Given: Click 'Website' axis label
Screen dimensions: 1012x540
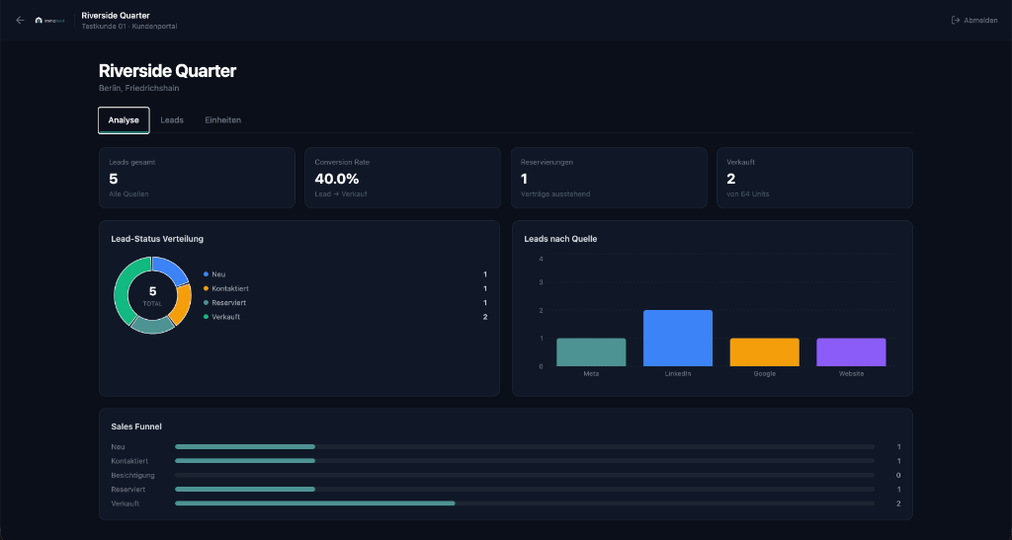Looking at the screenshot, I should (851, 374).
